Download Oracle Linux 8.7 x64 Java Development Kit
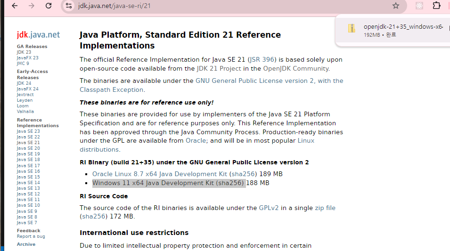Image resolution: width=450 pixels, height=251 pixels. (x=160, y=174)
